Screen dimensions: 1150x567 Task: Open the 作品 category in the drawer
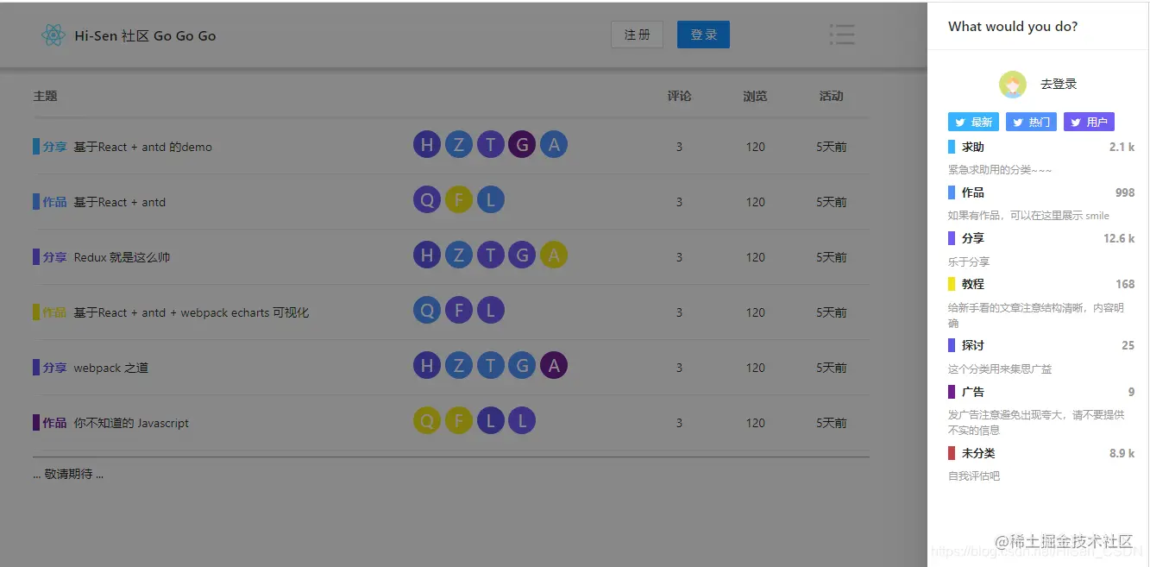point(973,192)
